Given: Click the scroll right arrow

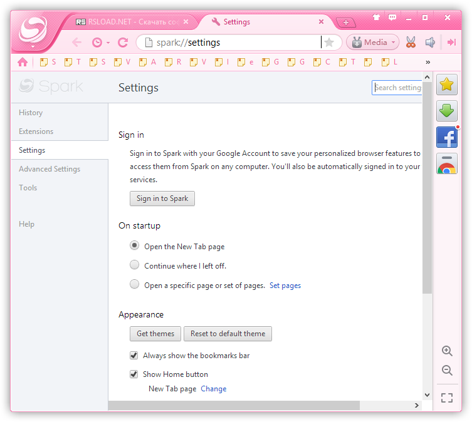Looking at the screenshot, I should point(417,405).
